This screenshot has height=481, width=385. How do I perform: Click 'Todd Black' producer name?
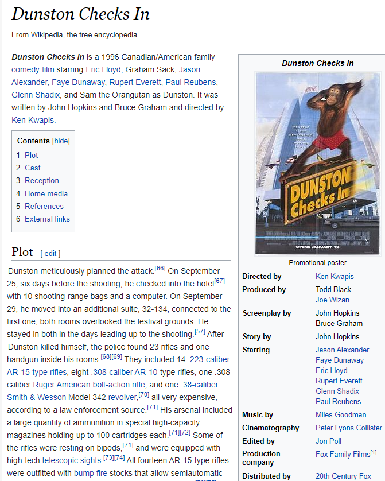[x=333, y=290]
